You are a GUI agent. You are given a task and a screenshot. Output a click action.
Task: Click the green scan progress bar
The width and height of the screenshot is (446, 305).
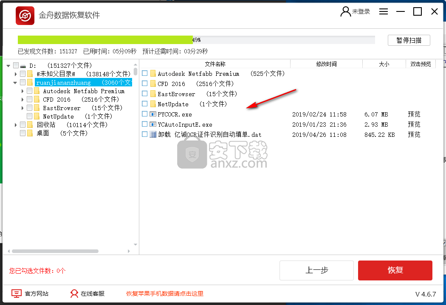[x=105, y=40]
